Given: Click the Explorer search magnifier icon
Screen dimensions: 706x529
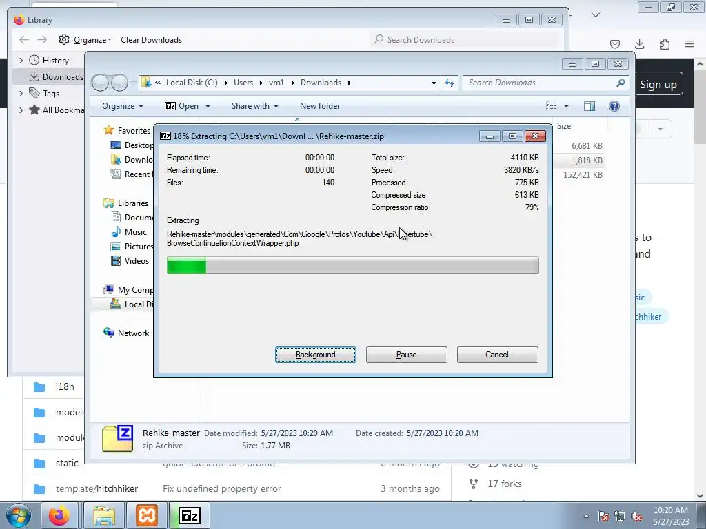Looking at the screenshot, I should 621,83.
